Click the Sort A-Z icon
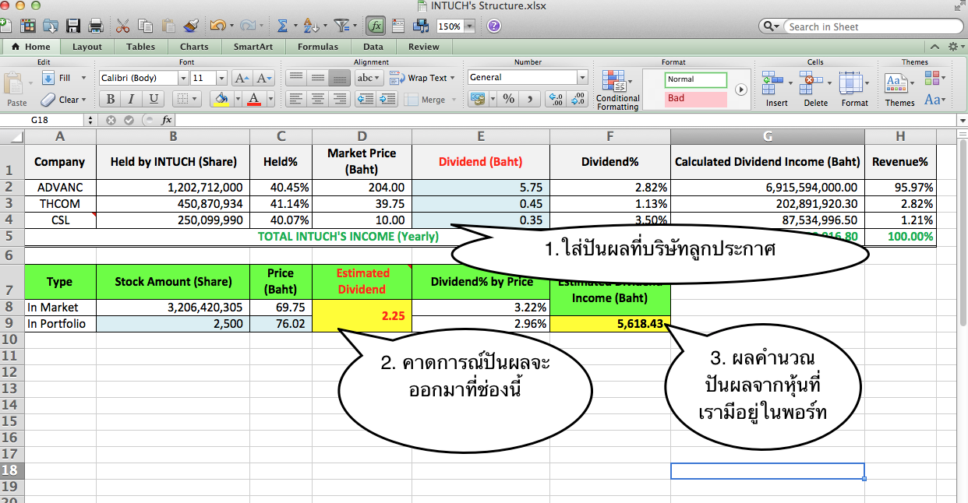This screenshot has width=968, height=503. (x=310, y=26)
